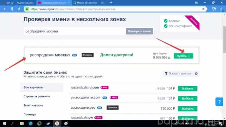The width and height of the screenshot is (226, 127).
Task: Open the green round icon in the taskbar
Action: coord(39,123)
